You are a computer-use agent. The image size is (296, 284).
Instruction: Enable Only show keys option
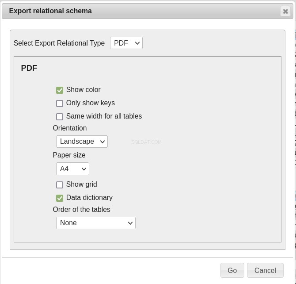60,104
